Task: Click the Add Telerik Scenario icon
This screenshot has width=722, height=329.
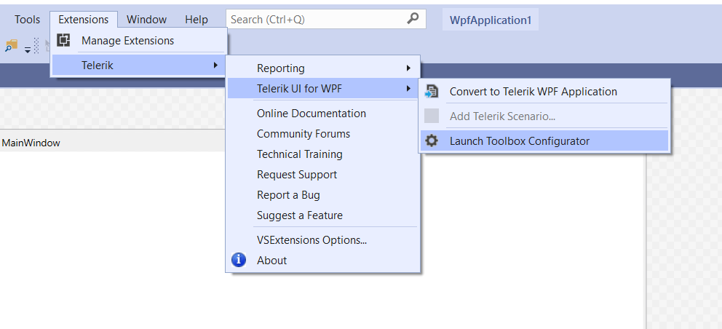Action: [x=432, y=116]
